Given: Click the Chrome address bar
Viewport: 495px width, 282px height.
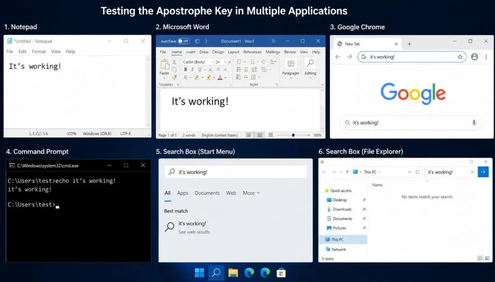Looking at the screenshot, I should (x=412, y=57).
